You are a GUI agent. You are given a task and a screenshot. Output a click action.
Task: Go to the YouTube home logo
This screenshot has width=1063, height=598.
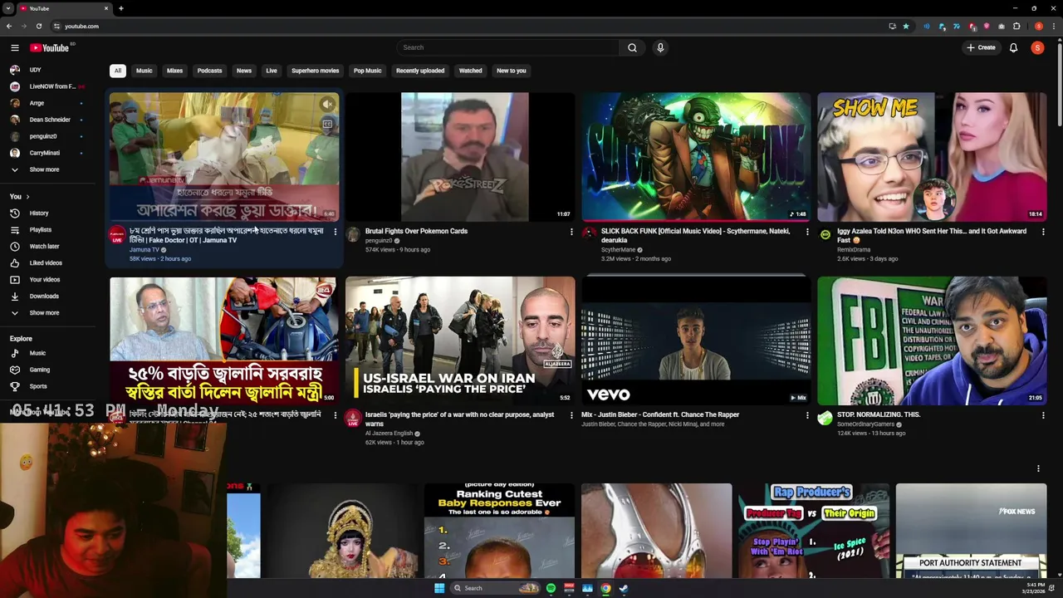(x=50, y=48)
